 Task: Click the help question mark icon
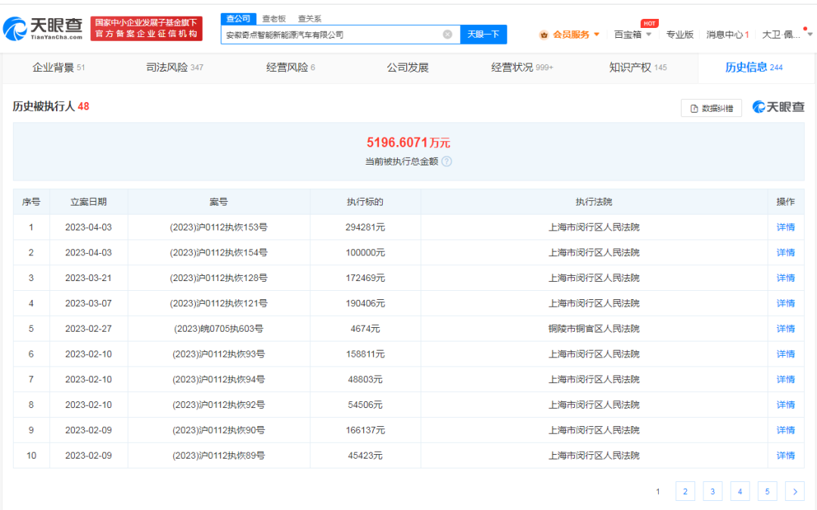coord(446,162)
